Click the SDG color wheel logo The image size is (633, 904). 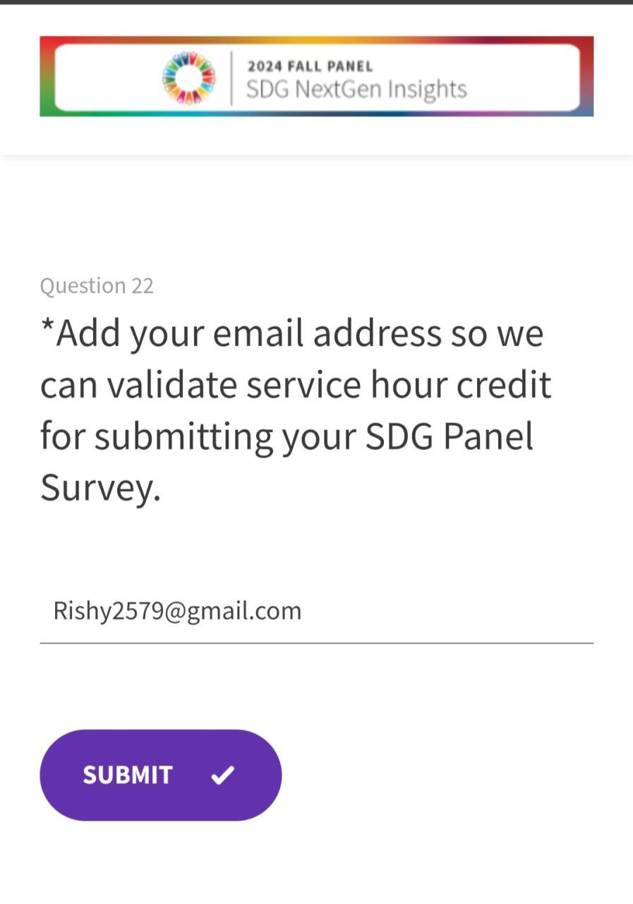click(x=188, y=78)
